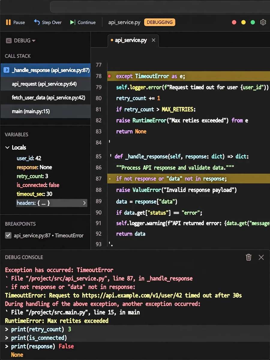Click the BREAKPOINTS section header
Image resolution: width=270 pixels, height=360 pixels.
[20, 224]
